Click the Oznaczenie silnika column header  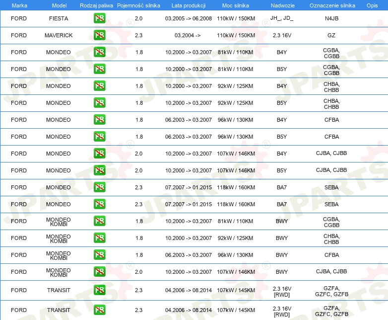tap(332, 5)
